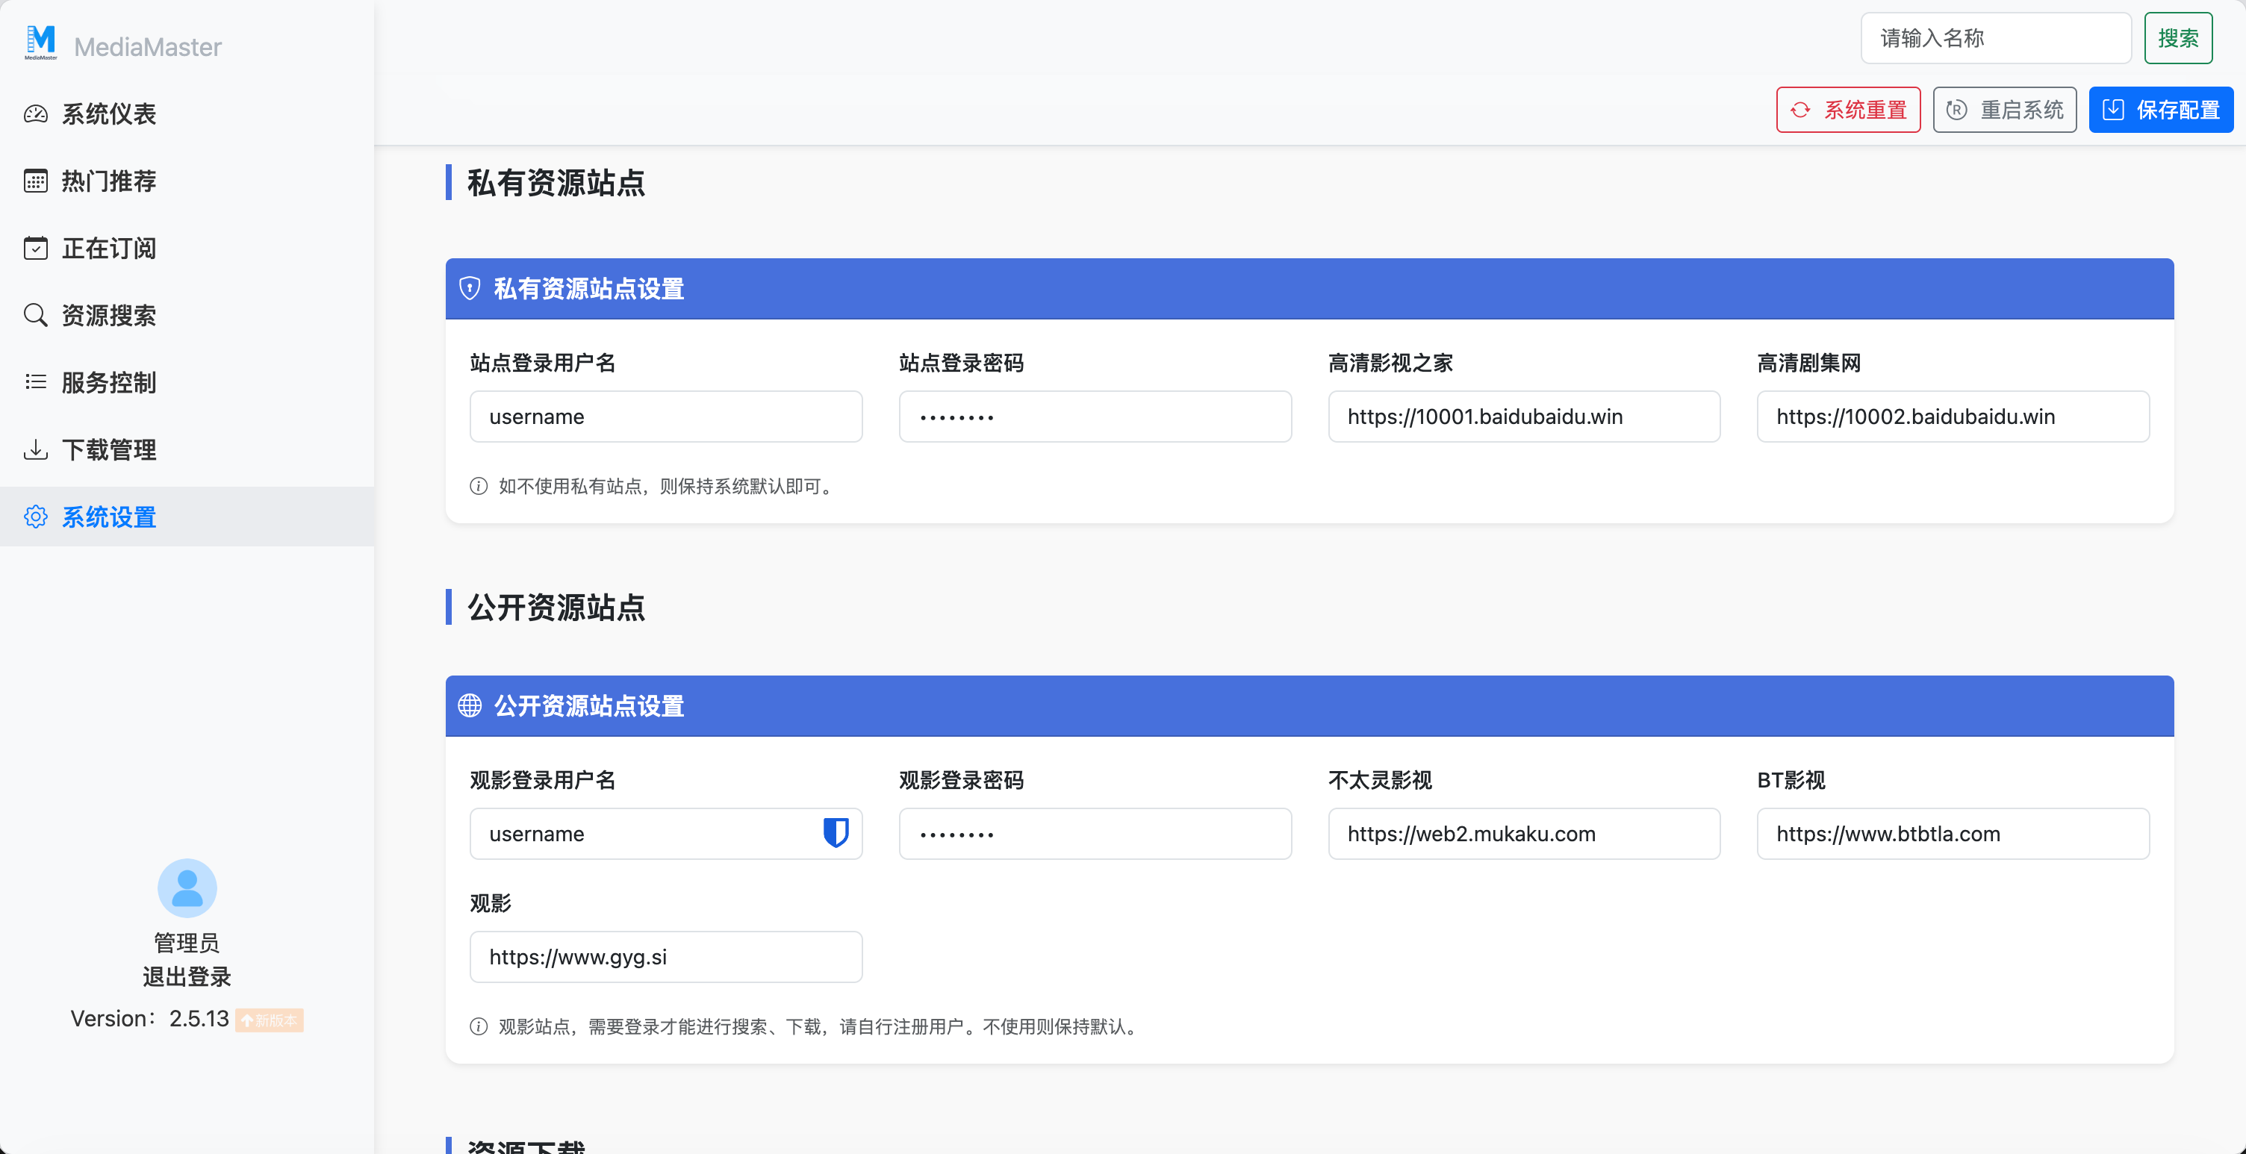The height and width of the screenshot is (1154, 2246).
Task: Click the 系统设置 gear icon
Action: (36, 517)
